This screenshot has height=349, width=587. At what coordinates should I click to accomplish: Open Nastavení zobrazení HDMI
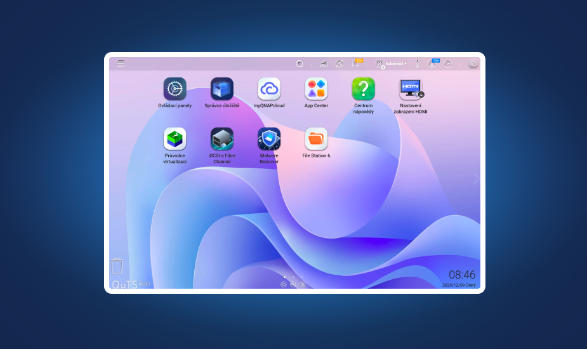pos(411,89)
